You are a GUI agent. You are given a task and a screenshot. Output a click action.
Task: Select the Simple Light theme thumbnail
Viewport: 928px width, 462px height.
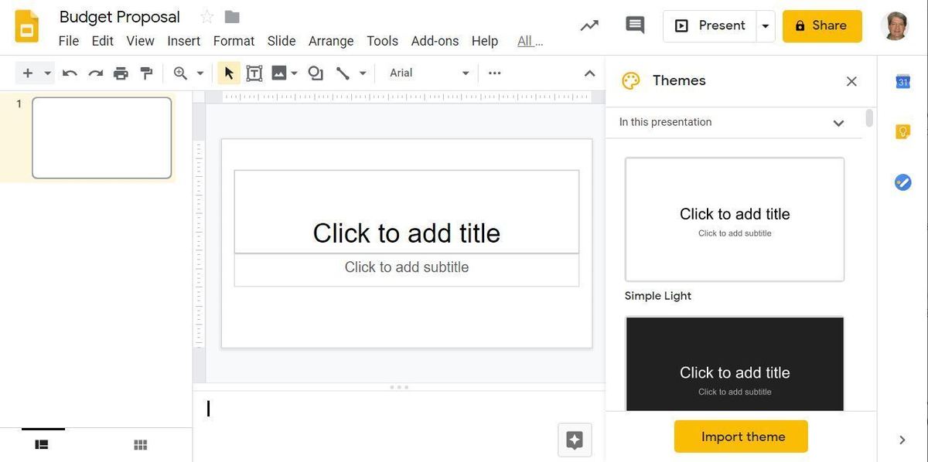734,219
